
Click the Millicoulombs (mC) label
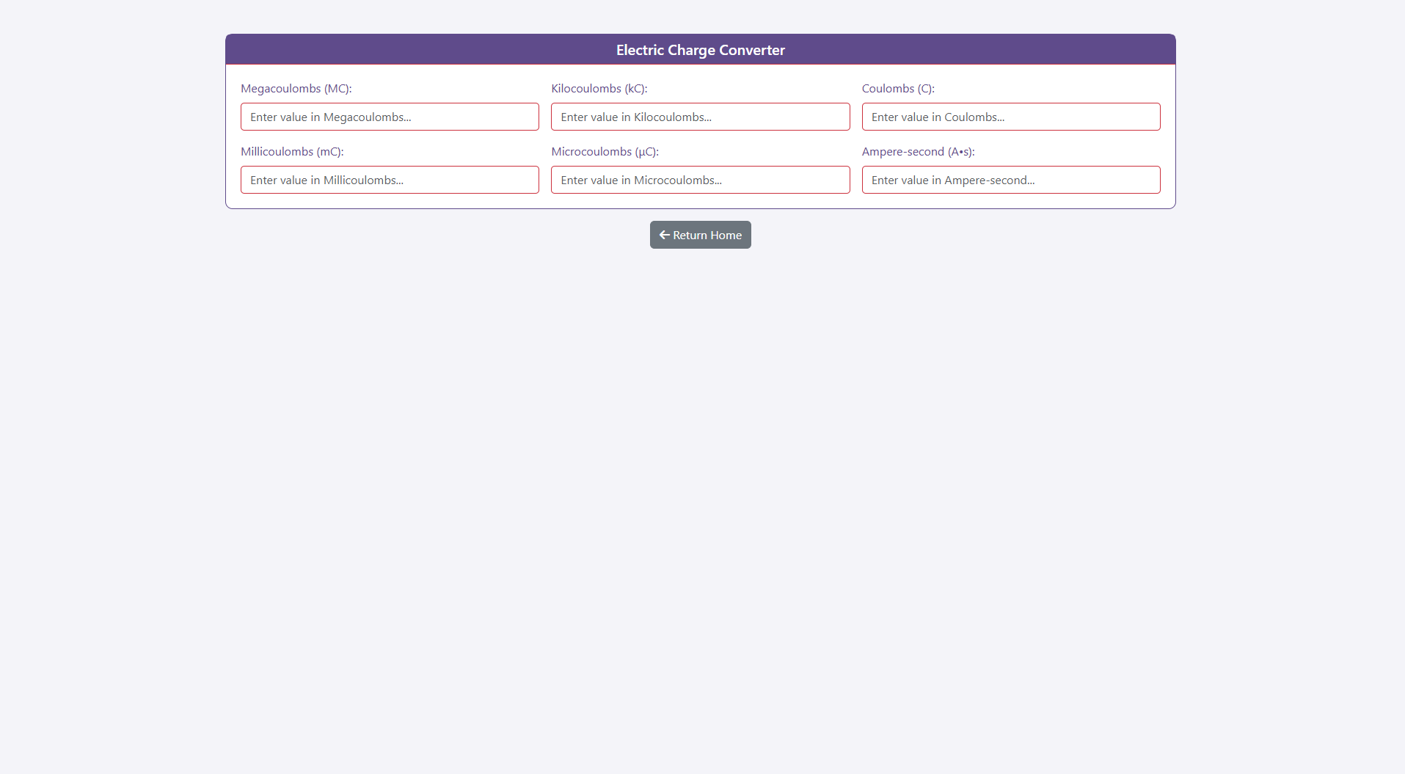click(292, 152)
